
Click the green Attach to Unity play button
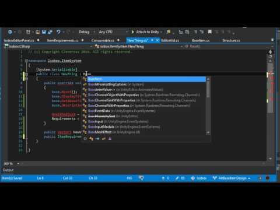133,32
